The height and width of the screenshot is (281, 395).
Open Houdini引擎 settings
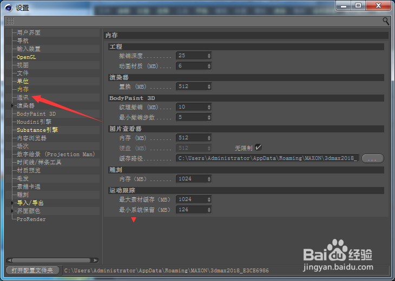point(34,122)
